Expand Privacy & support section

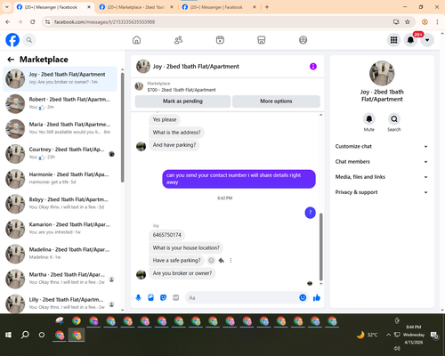coord(382,192)
